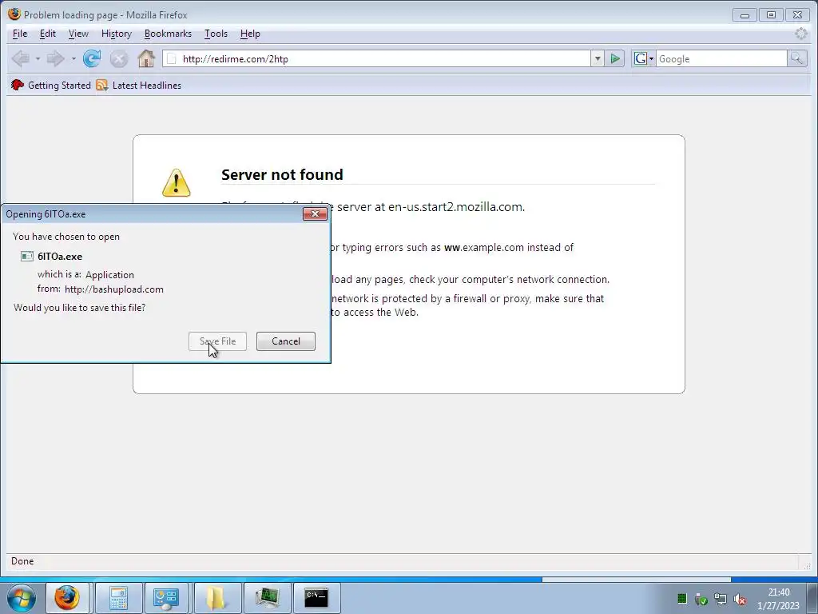Click the Save File button
The width and height of the screenshot is (818, 614).
217,341
